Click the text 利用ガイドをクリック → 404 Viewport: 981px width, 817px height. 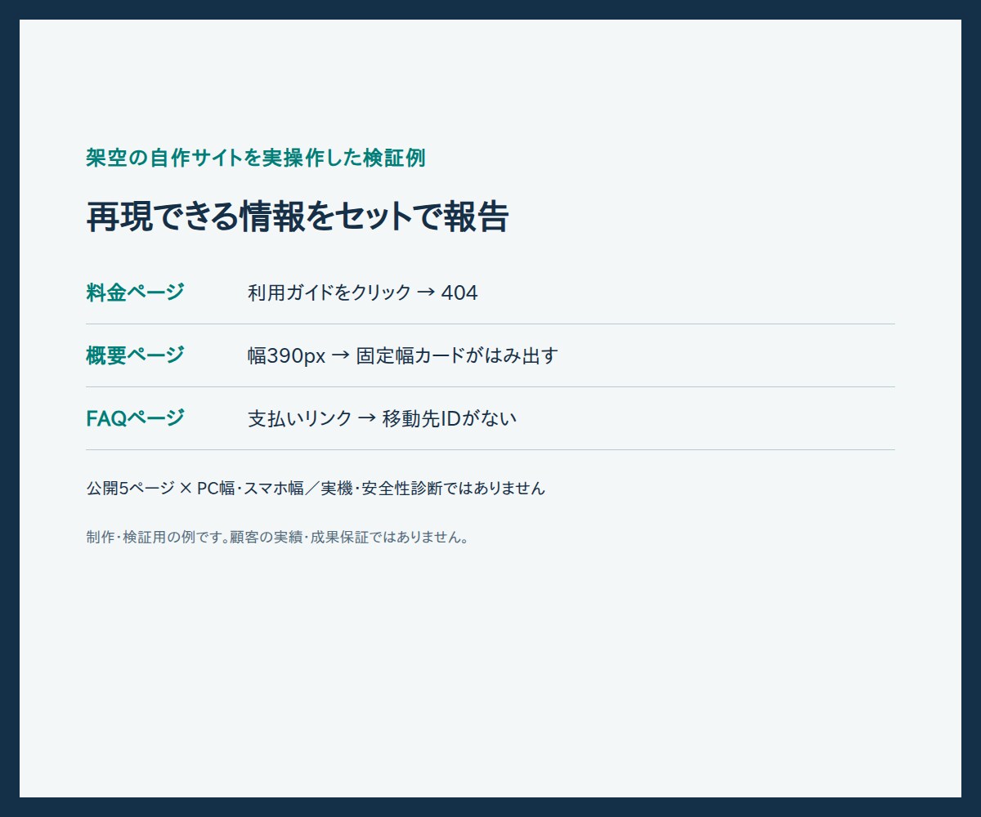tap(363, 292)
